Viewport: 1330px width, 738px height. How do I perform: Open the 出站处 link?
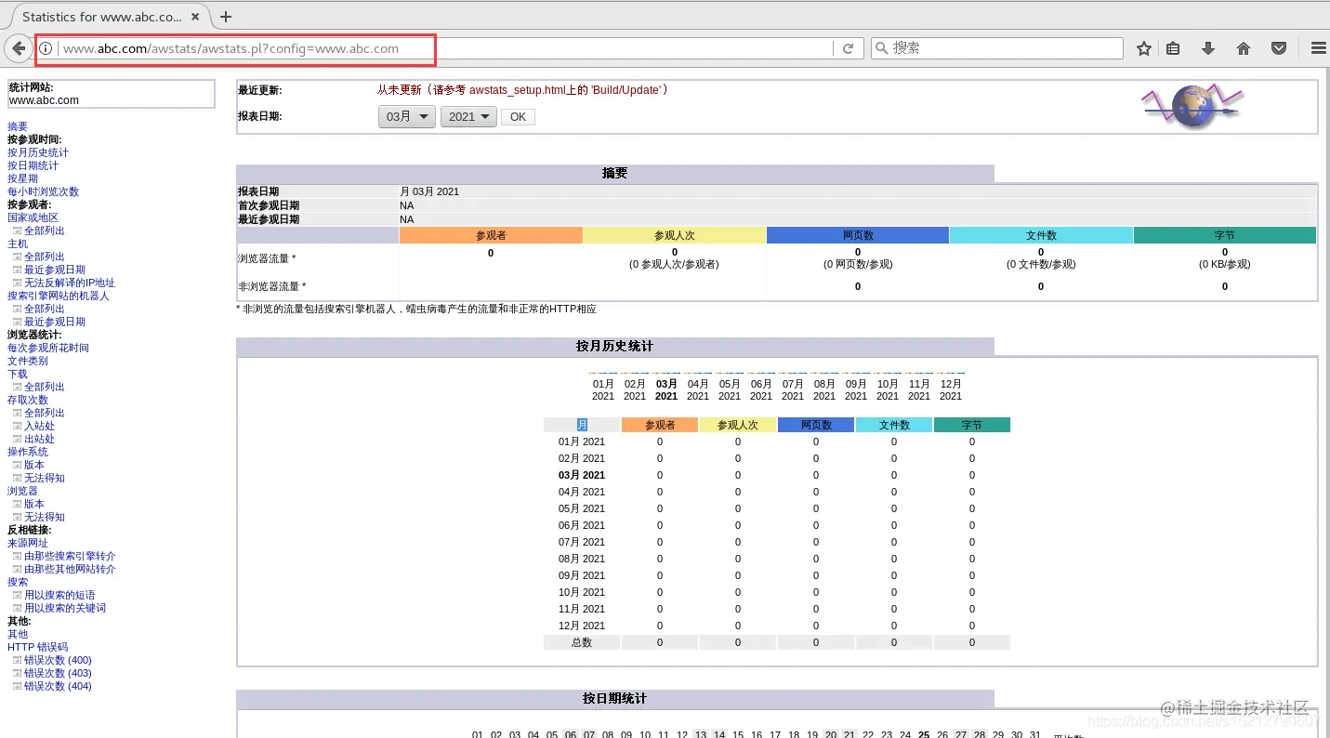tap(39, 439)
